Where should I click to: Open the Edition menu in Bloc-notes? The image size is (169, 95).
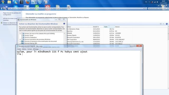24,49
